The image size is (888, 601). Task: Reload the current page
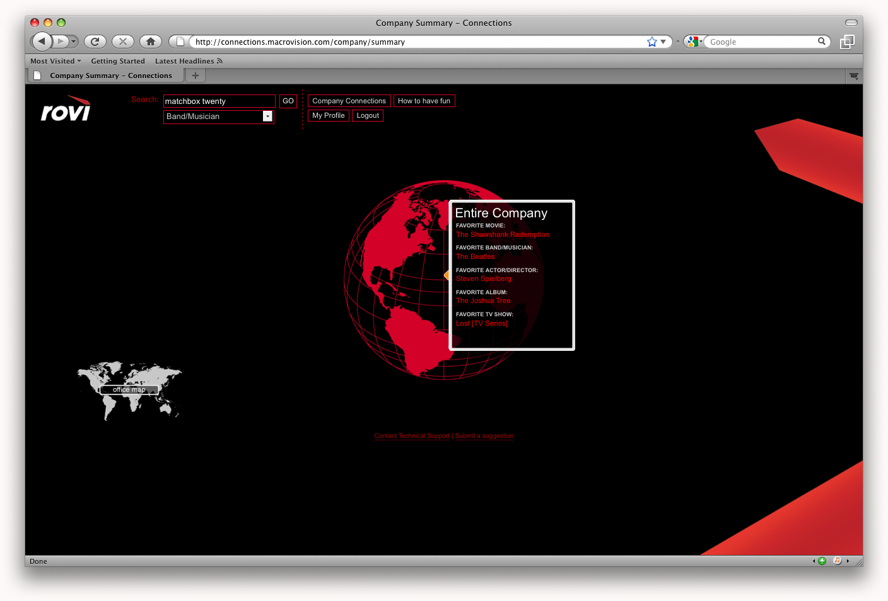coord(95,42)
